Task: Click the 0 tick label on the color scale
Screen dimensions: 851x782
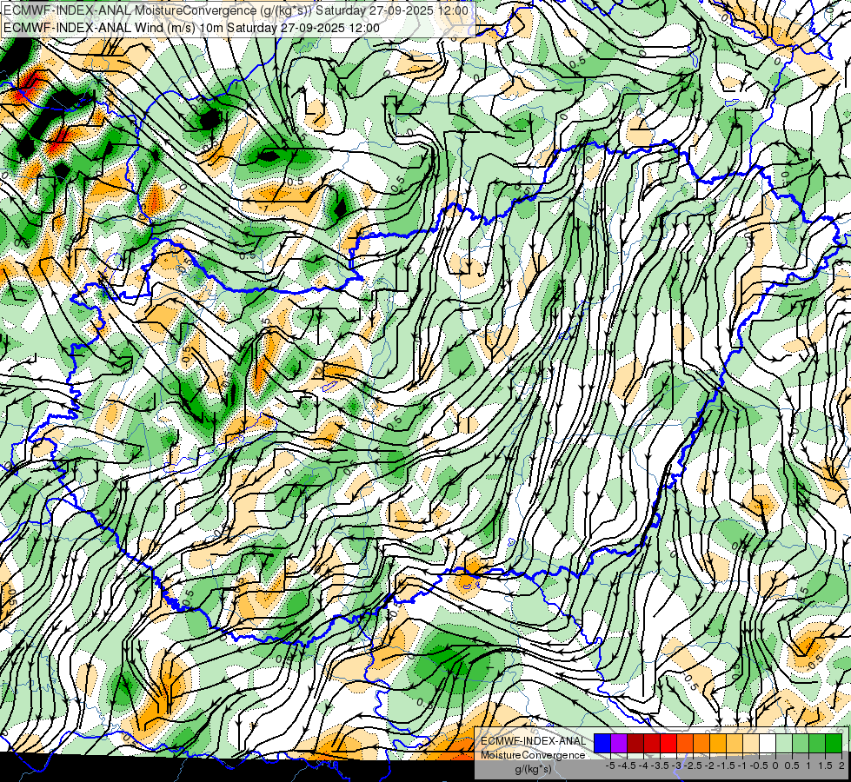Action: coord(775,765)
